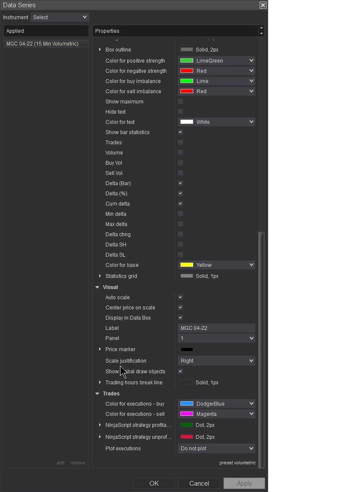
Task: Click the black Price marker swatch
Action: (187, 349)
